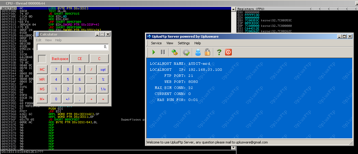Viewport: 358px width, 154px height.
Task: Click digit 3 on Calculator
Action: (80, 89)
